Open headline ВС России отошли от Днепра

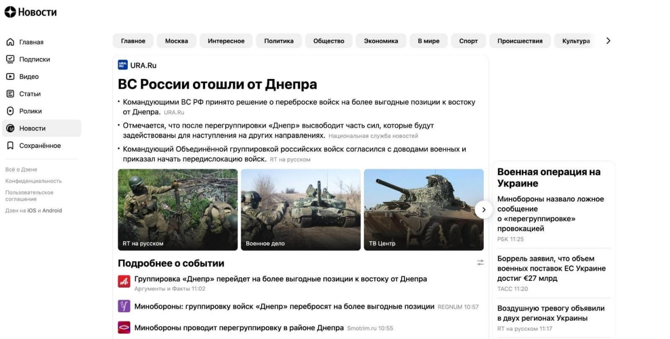pyautogui.click(x=217, y=84)
